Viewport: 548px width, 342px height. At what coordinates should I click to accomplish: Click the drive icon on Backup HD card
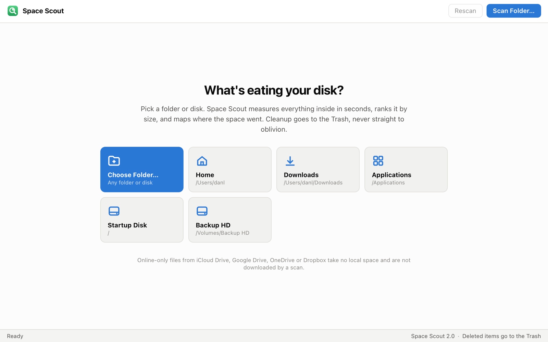202,211
